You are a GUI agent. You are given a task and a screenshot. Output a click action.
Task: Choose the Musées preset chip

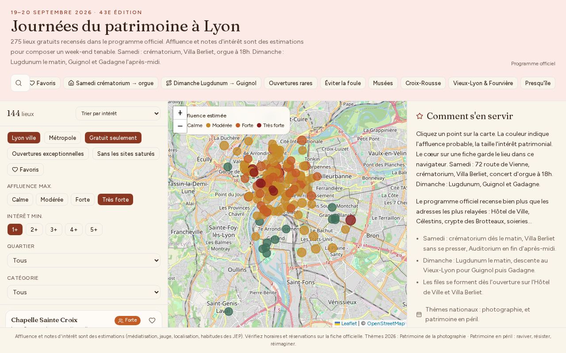[383, 83]
